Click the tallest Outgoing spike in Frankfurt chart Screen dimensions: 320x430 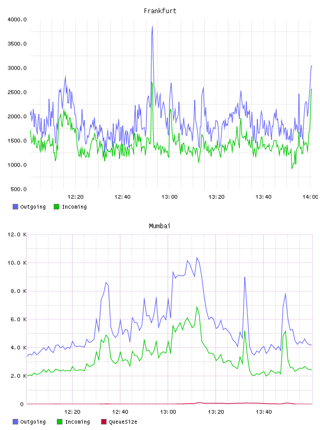pyautogui.click(x=152, y=27)
